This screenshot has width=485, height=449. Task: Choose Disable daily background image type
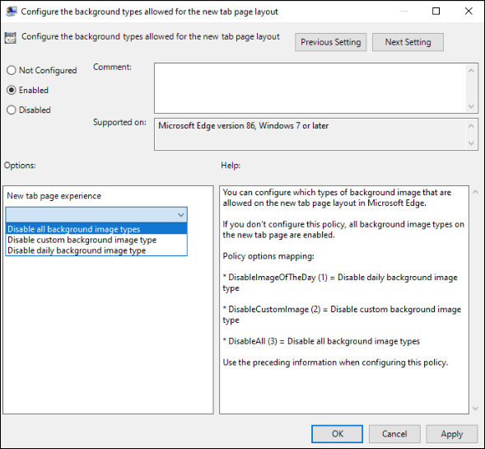click(96, 250)
